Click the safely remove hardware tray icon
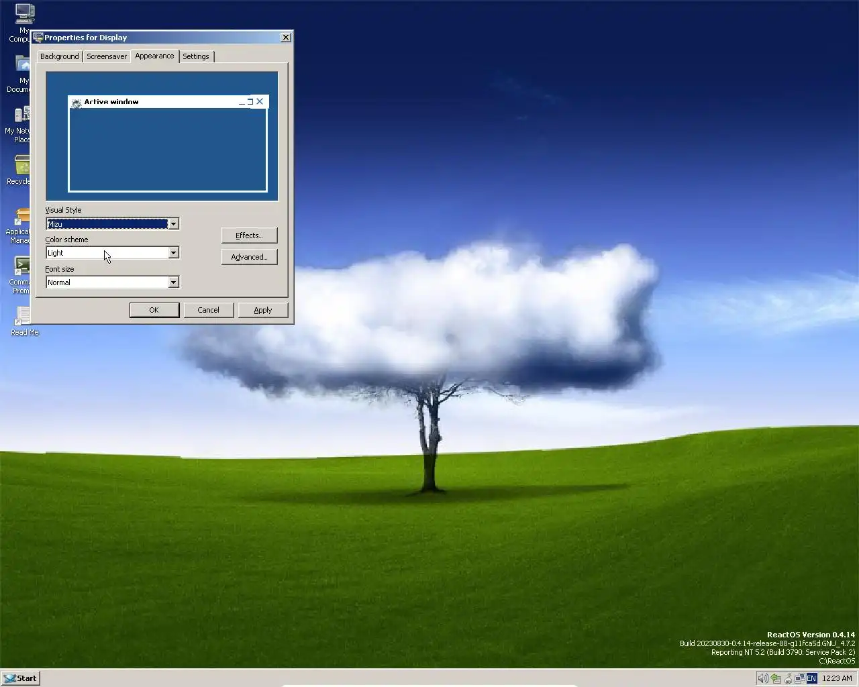 (x=776, y=678)
